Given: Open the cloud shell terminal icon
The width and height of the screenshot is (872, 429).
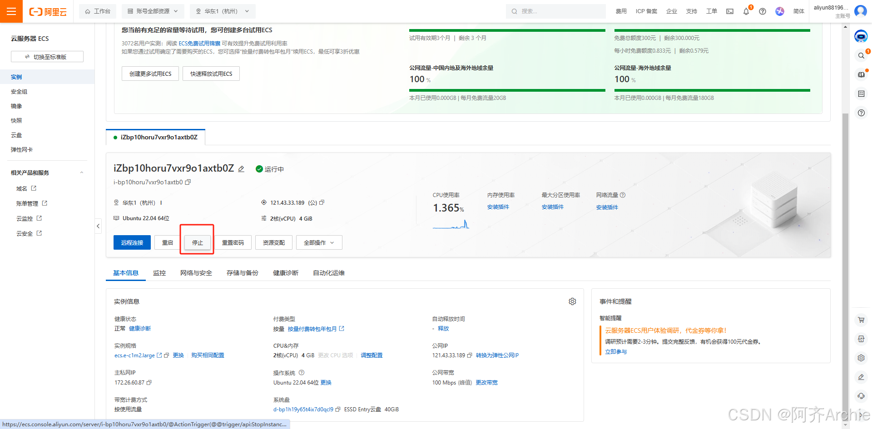Looking at the screenshot, I should click(730, 11).
